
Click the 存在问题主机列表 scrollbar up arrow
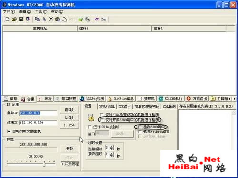pos(234,112)
